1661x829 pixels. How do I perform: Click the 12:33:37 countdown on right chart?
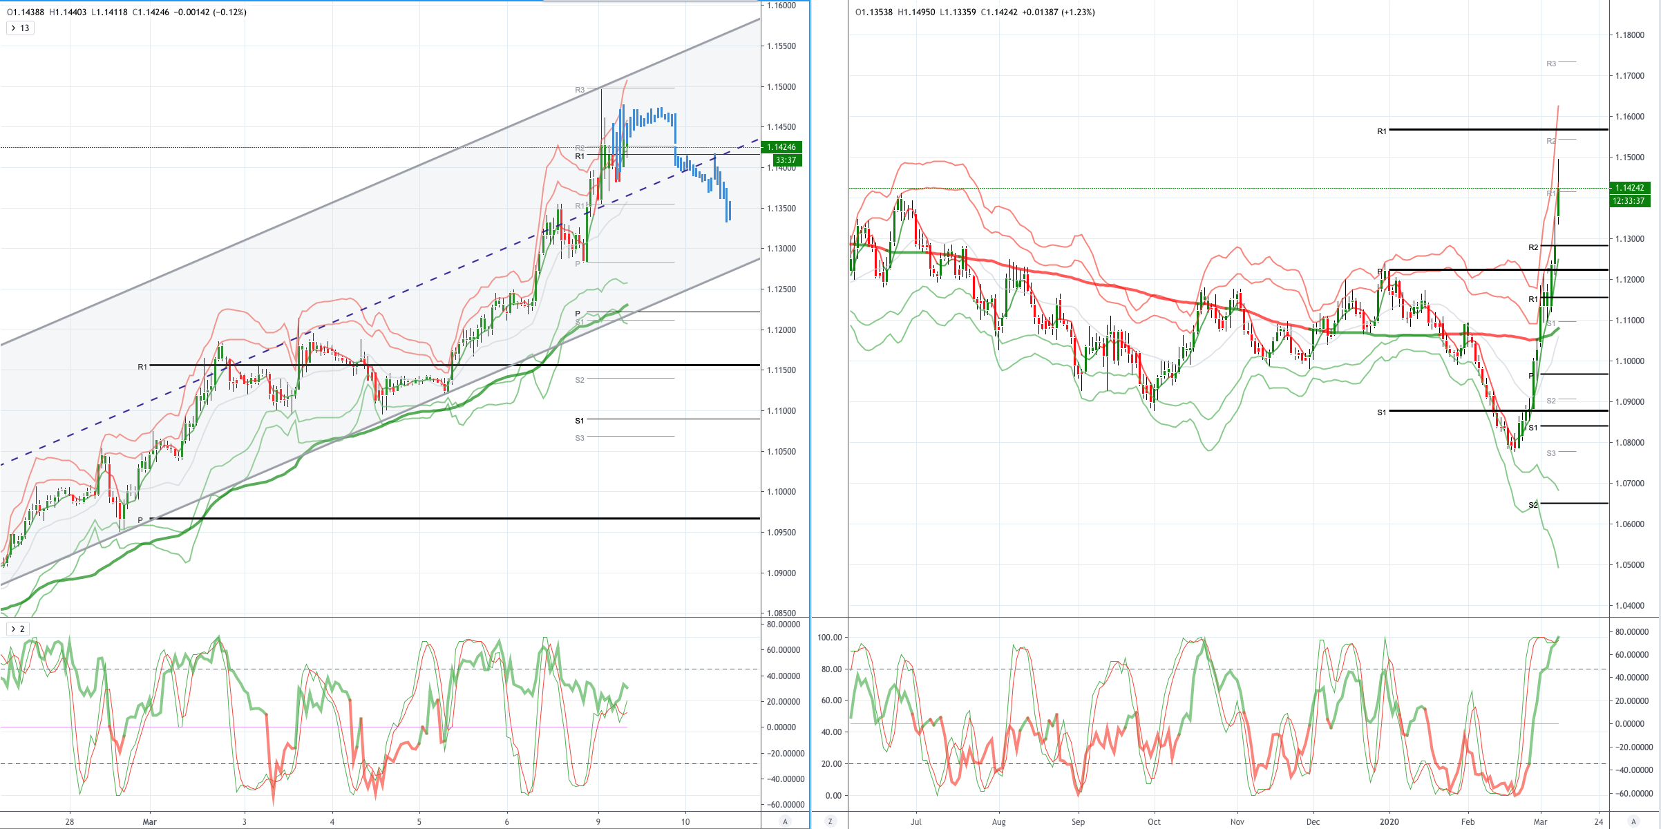click(1630, 201)
